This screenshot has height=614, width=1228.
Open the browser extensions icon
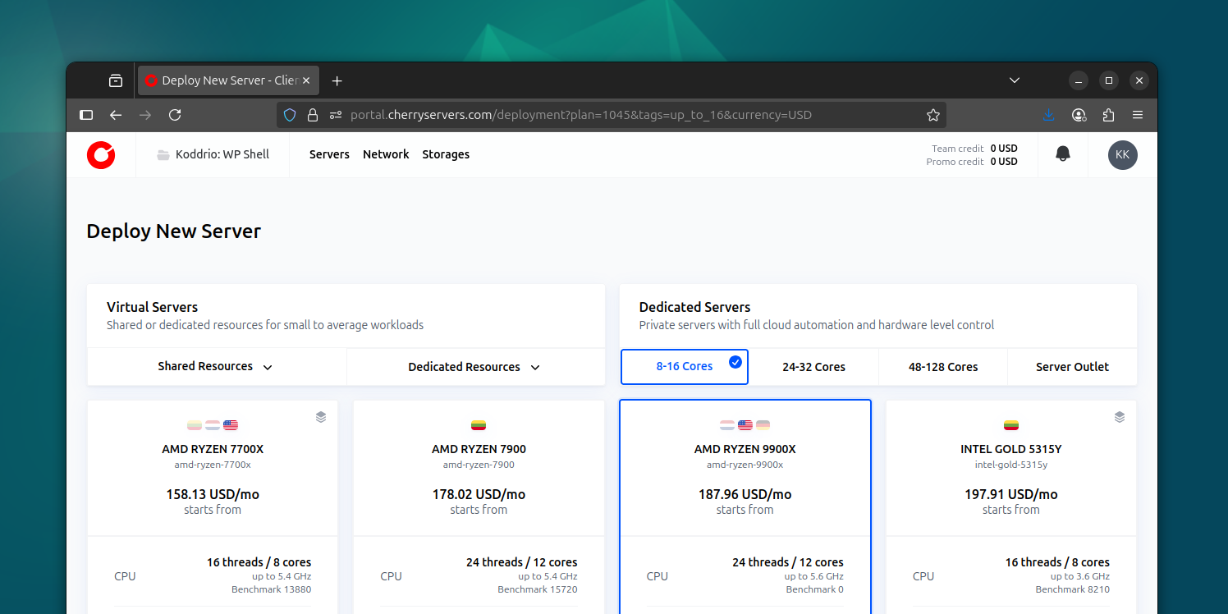pos(1109,115)
